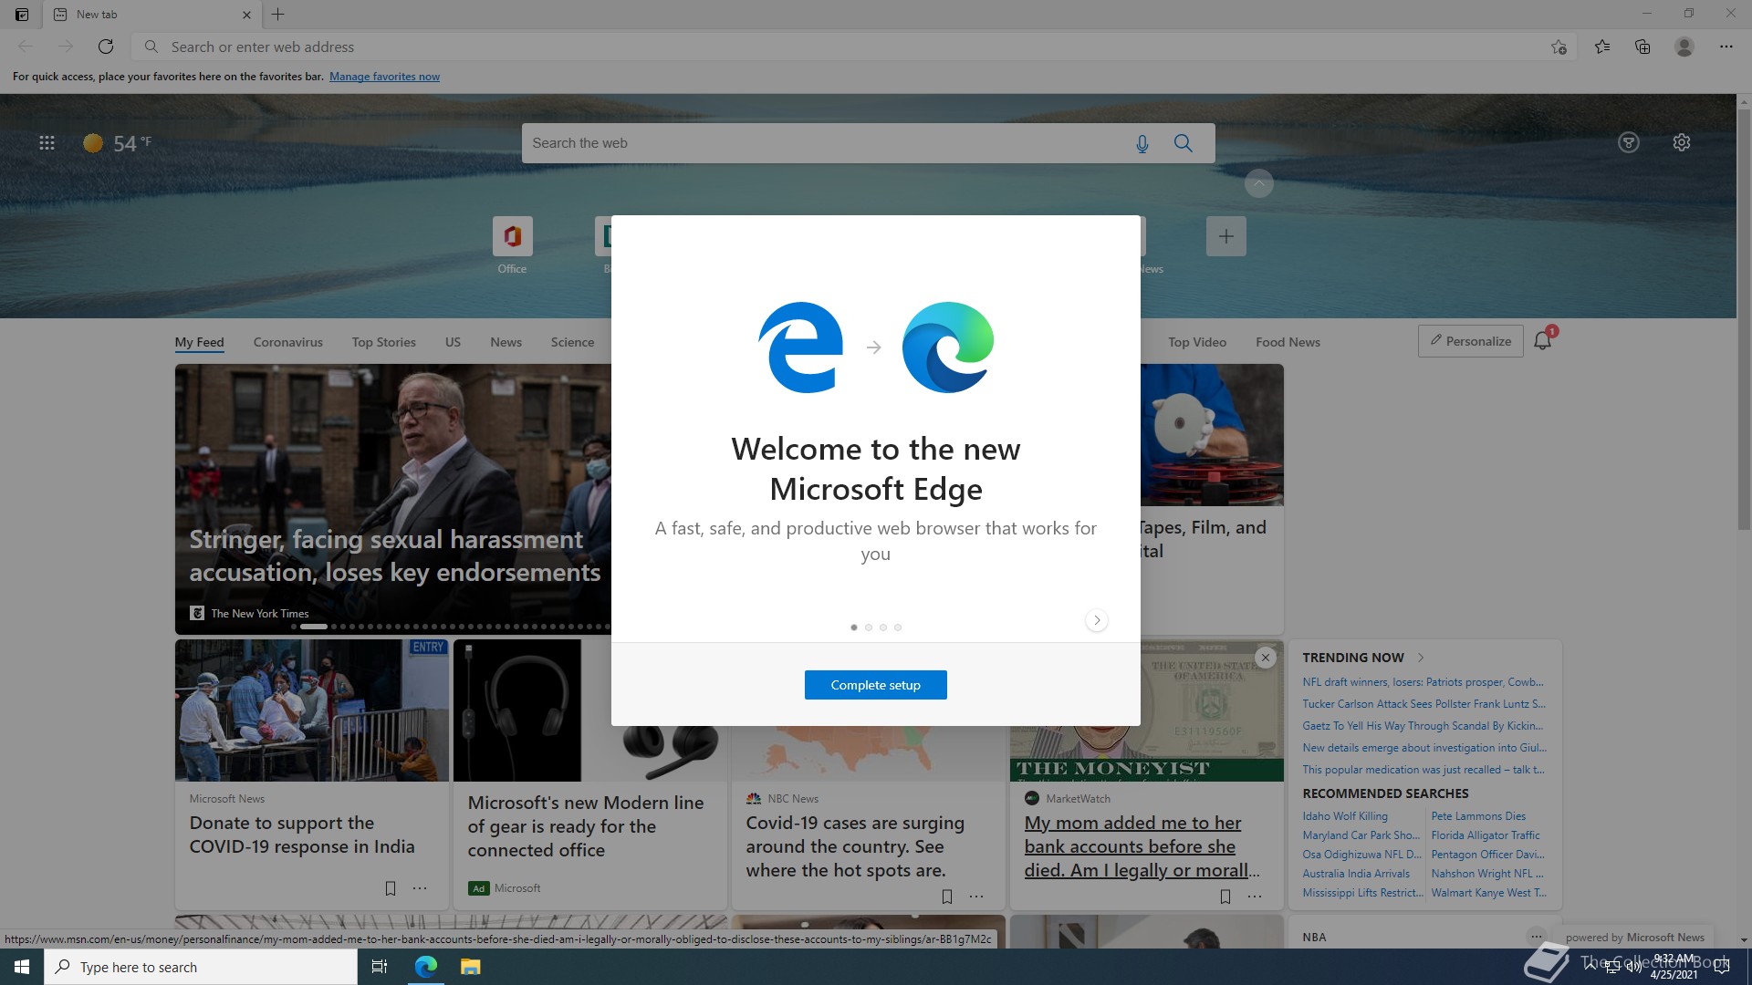Advance welcome dialog with next arrow
Screen dimensions: 1752x985
click(x=1097, y=620)
